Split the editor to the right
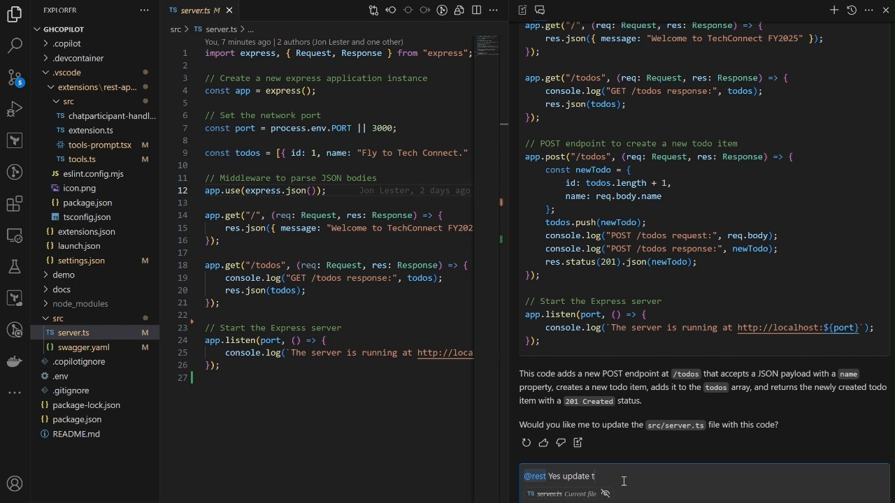The width and height of the screenshot is (895, 503). 476,10
